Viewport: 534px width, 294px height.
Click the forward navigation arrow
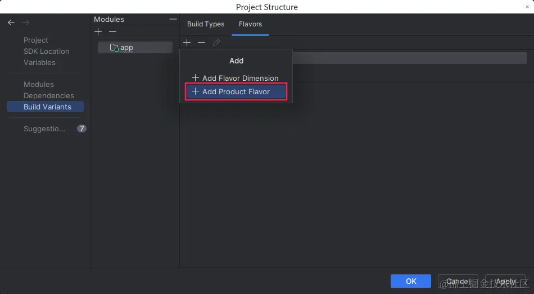pyautogui.click(x=26, y=22)
